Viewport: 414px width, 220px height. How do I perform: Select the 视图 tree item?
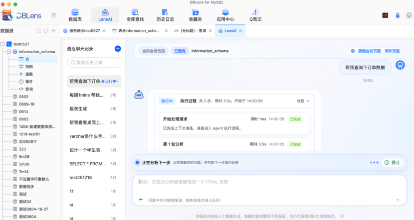29,67
